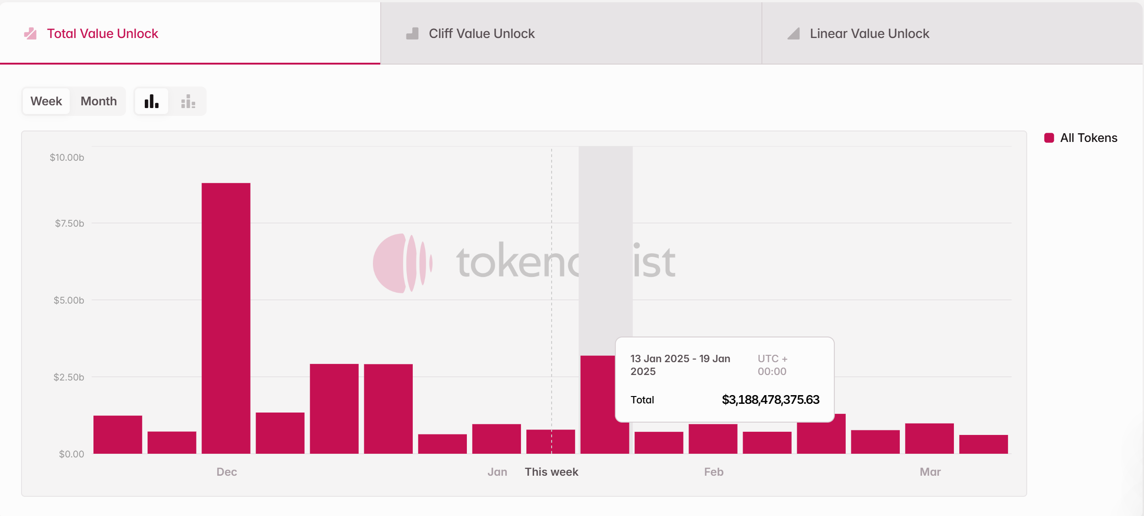The width and height of the screenshot is (1144, 516).
Task: Click the Feb axis label
Action: coord(714,472)
